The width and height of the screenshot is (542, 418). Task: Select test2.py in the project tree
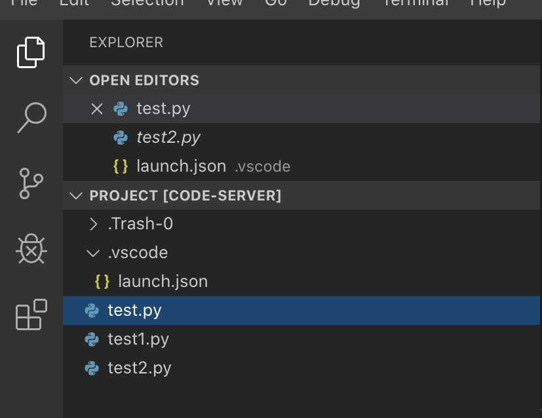(x=139, y=368)
